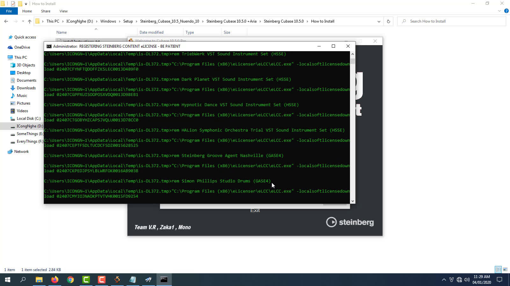Open red Camtasia recorder taskbar icon

tap(102, 280)
